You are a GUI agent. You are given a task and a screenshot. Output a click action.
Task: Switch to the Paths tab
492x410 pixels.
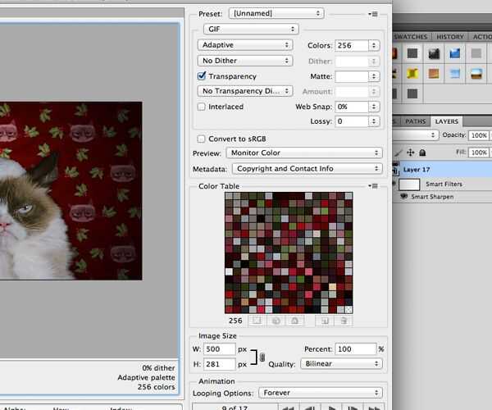coord(415,121)
